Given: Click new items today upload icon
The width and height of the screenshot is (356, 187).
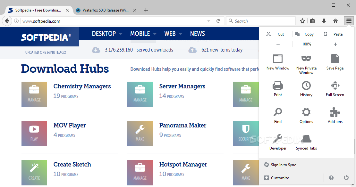Looking at the screenshot, I should tap(192, 50).
